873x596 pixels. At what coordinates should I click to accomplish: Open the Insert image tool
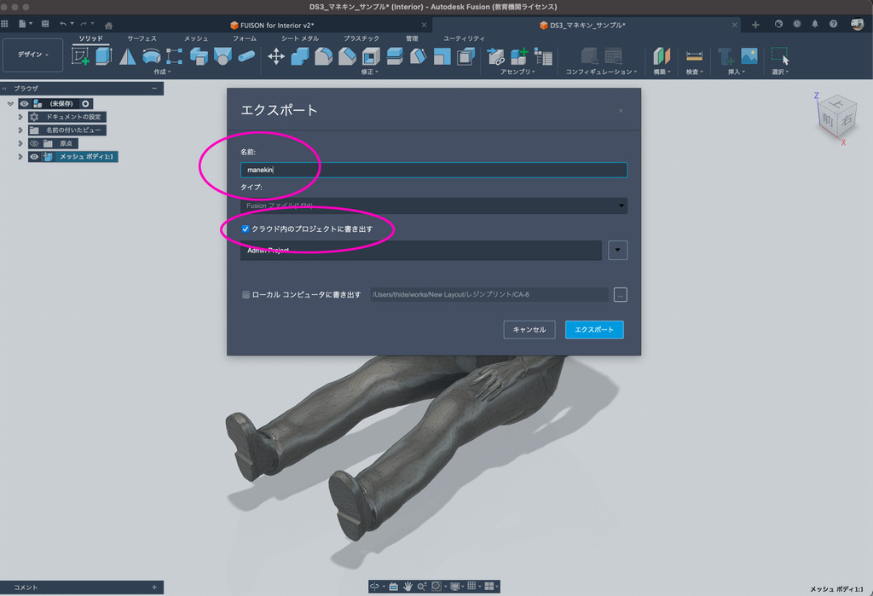(x=749, y=56)
